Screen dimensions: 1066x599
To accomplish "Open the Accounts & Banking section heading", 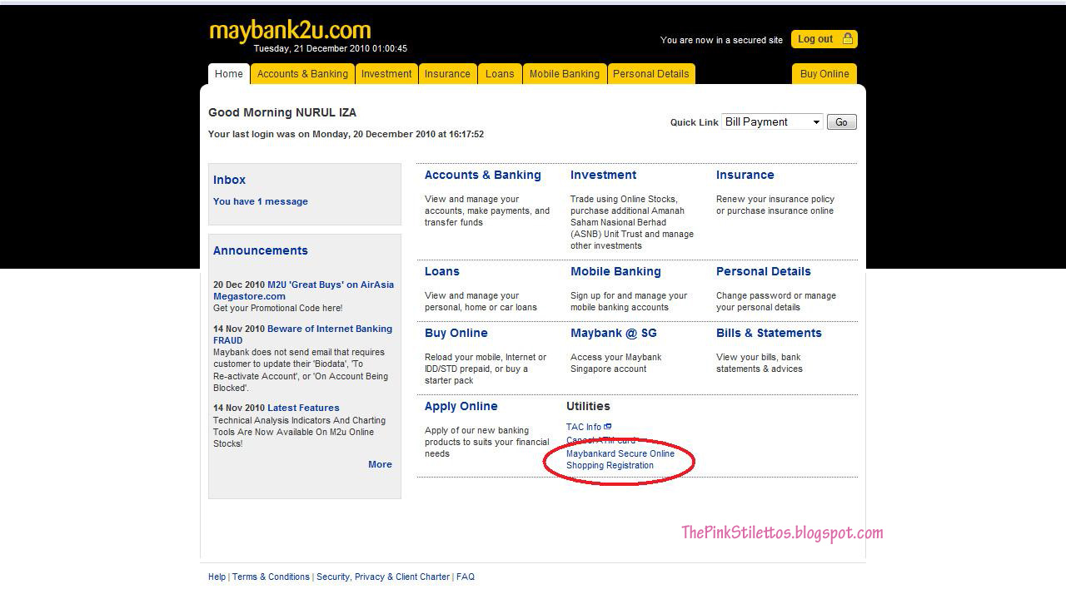I will [483, 175].
